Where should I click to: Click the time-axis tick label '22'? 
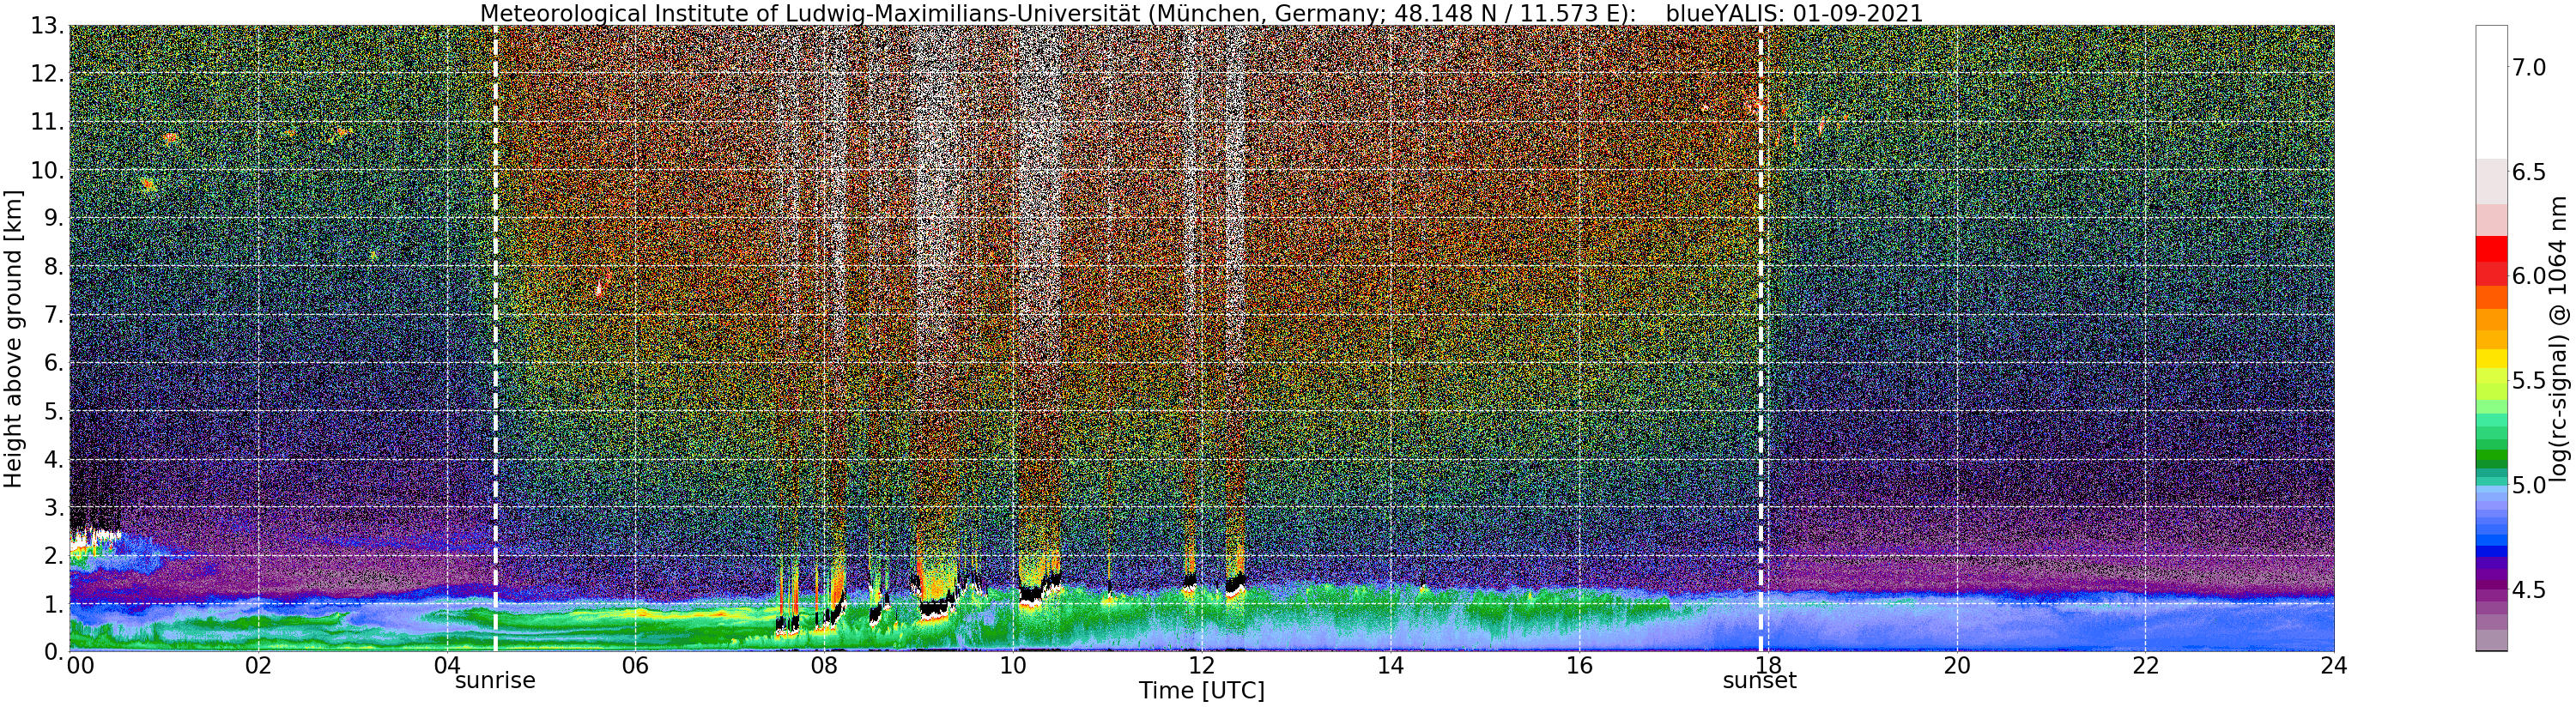[2145, 666]
